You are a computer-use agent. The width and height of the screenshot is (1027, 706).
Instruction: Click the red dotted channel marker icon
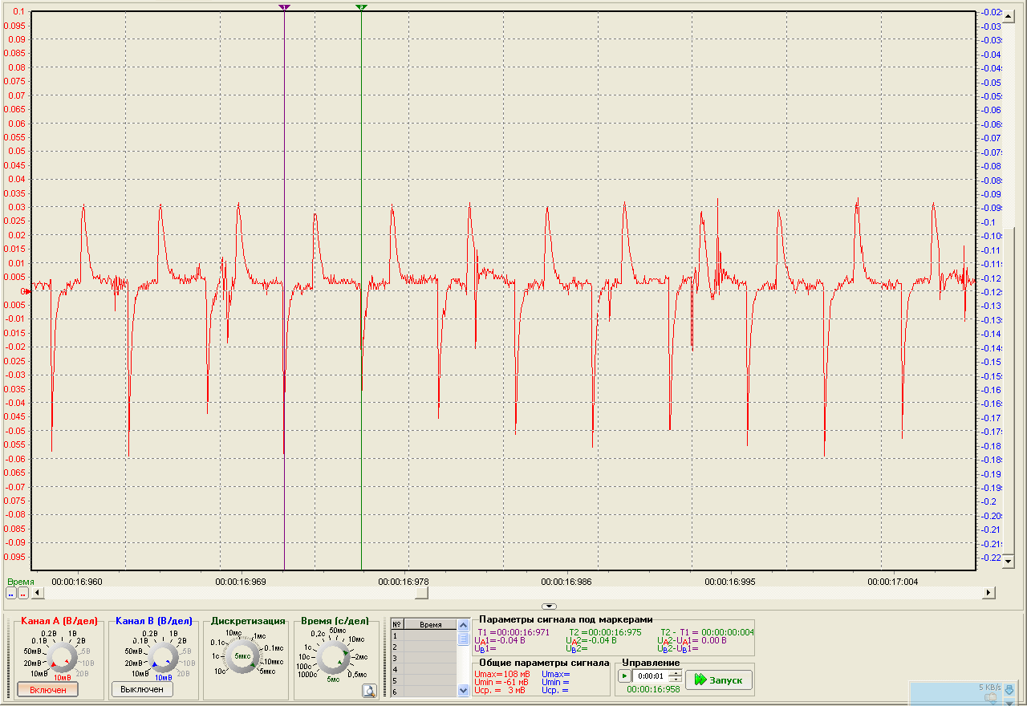[23, 594]
